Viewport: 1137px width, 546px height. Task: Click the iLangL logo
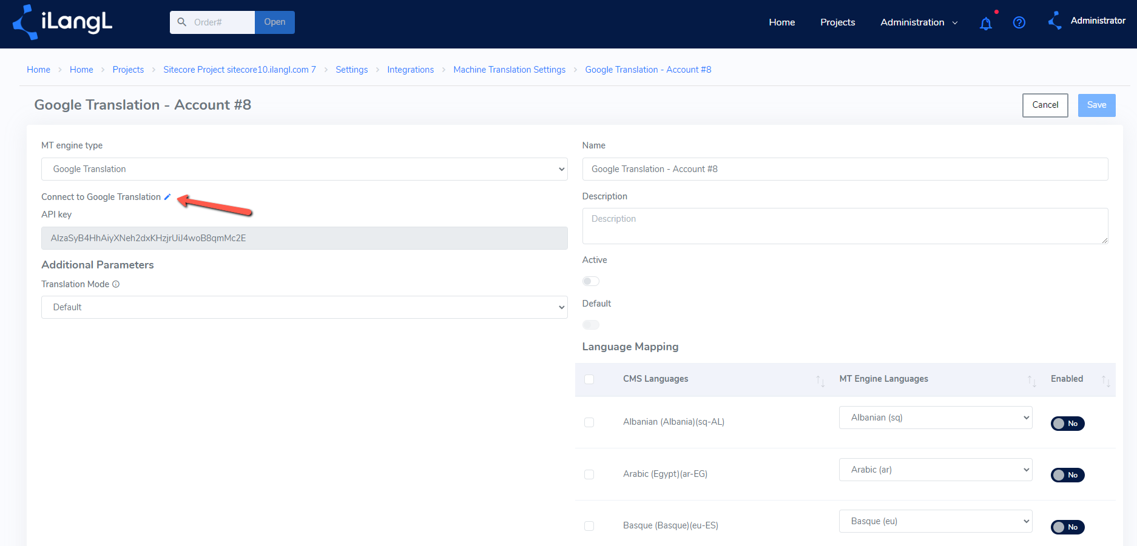62,22
